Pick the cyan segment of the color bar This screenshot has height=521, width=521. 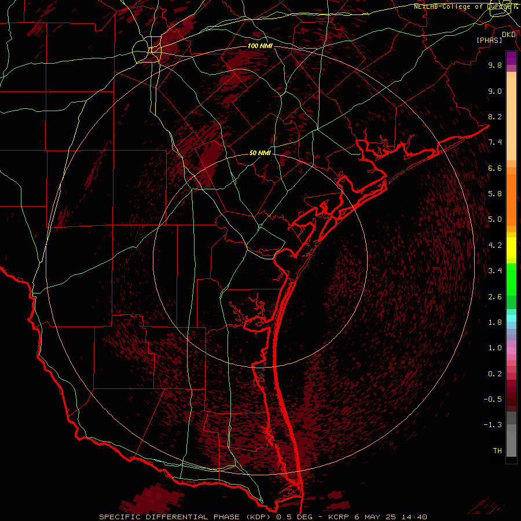coord(511,318)
